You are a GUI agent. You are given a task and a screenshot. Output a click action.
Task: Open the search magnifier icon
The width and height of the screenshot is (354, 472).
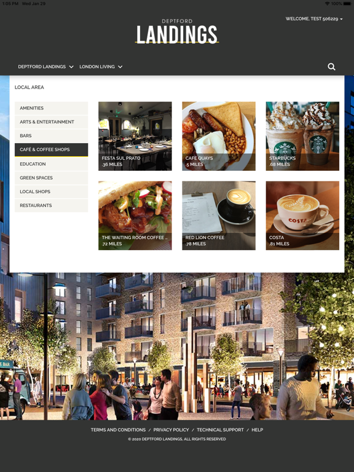pos(331,67)
